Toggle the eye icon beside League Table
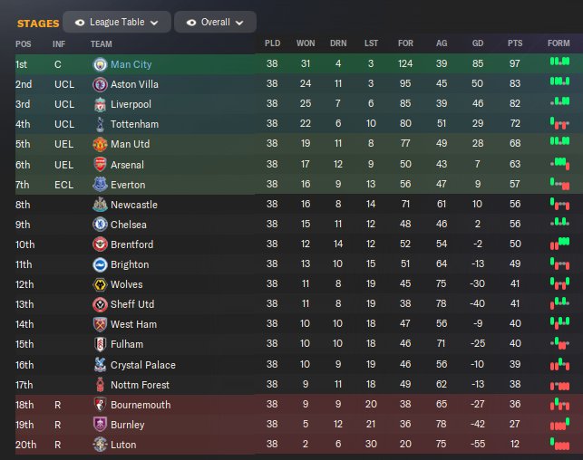The height and width of the screenshot is (460, 583). (81, 22)
